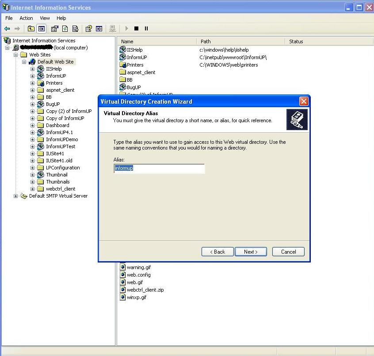
Task: Click the Start item play icon
Action: (x=126, y=29)
